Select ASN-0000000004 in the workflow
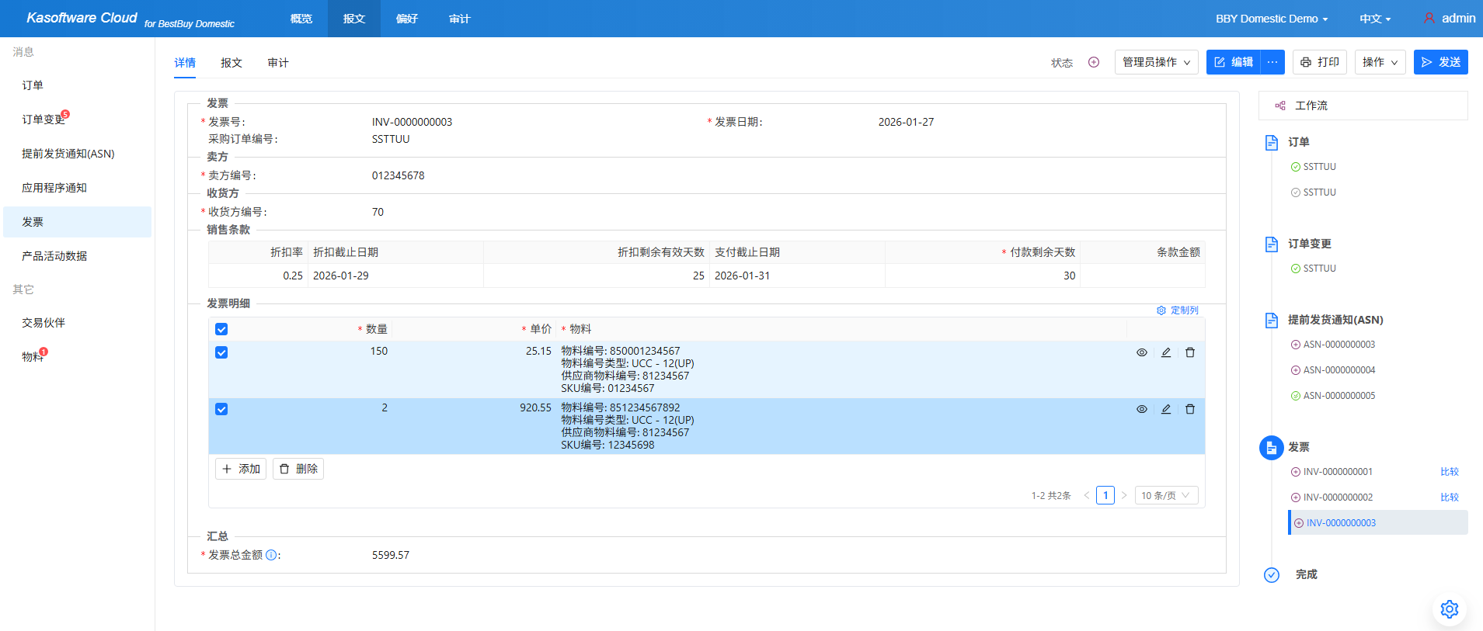This screenshot has width=1483, height=631. (1339, 370)
